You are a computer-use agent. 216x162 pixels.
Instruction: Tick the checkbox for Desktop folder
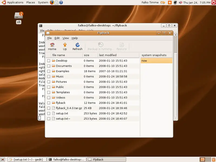[x=49, y=60]
